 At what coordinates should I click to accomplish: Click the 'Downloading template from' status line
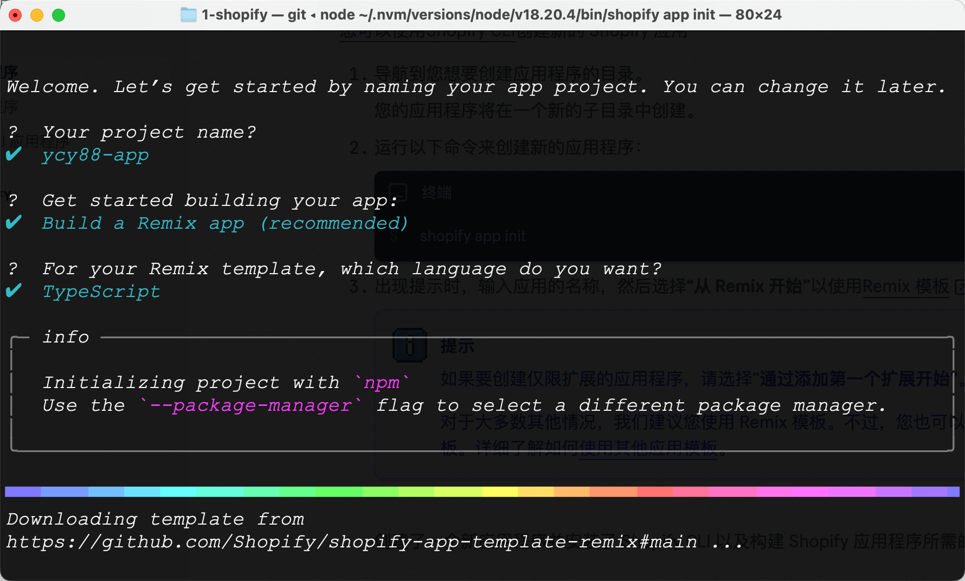tap(155, 519)
